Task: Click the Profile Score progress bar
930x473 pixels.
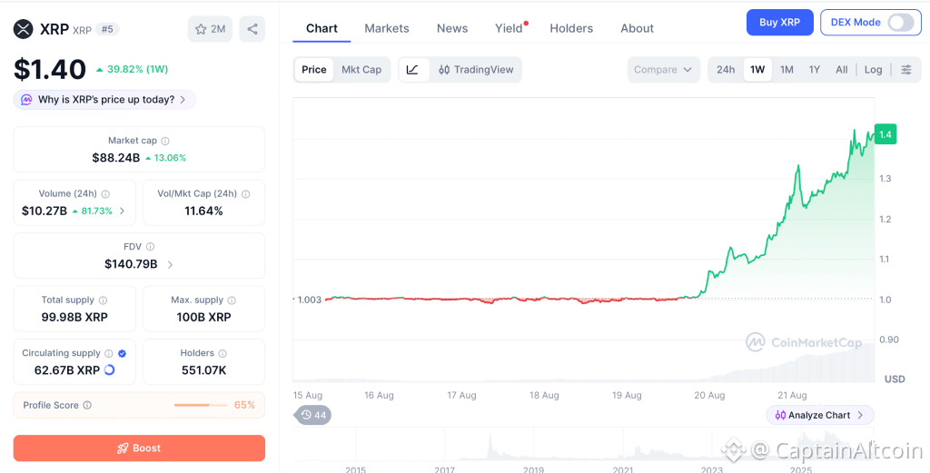Action: click(201, 406)
